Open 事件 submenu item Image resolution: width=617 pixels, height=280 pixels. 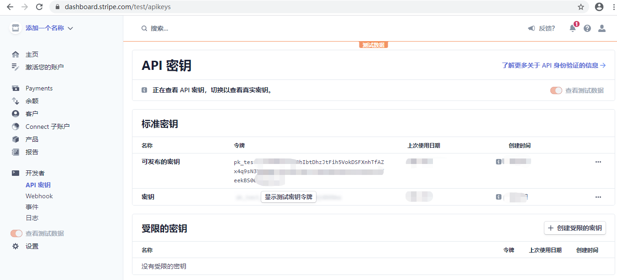point(32,207)
